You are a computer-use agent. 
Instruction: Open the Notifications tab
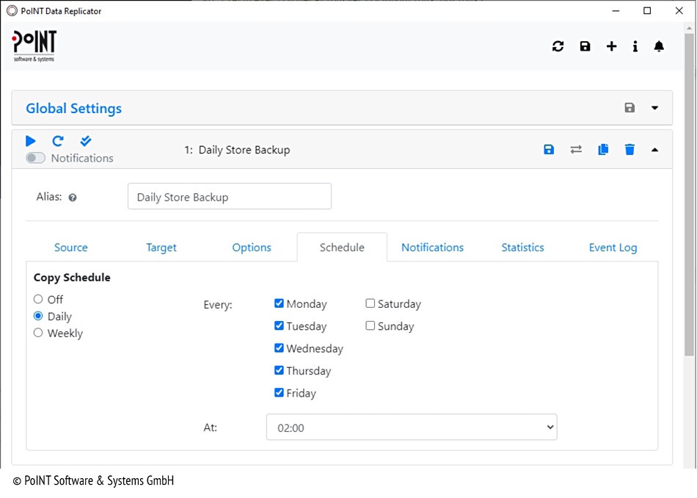click(x=433, y=248)
